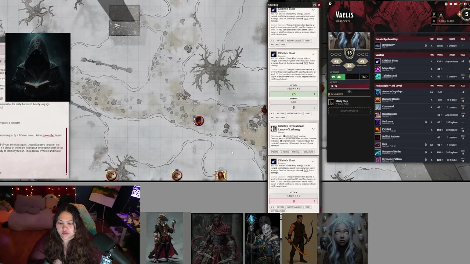Click the Command spell icon

(x=378, y=107)
